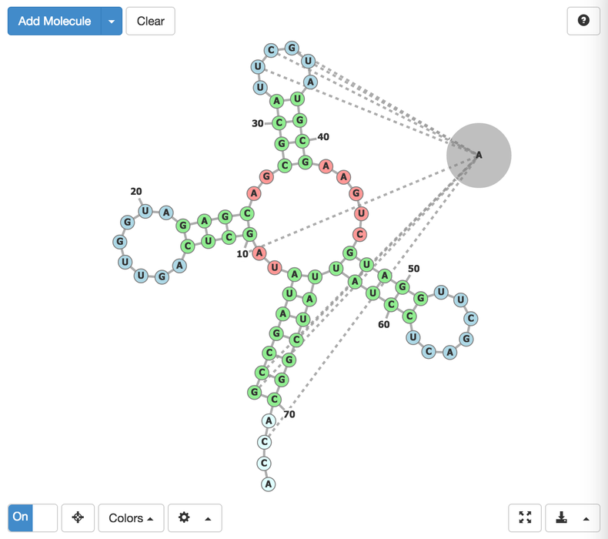Click the red G nucleotide in the central loop
Viewport: 608px width, 539px height.
(x=266, y=177)
